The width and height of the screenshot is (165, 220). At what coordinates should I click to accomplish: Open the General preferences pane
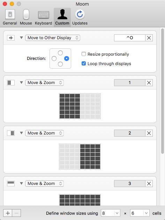click(10, 17)
